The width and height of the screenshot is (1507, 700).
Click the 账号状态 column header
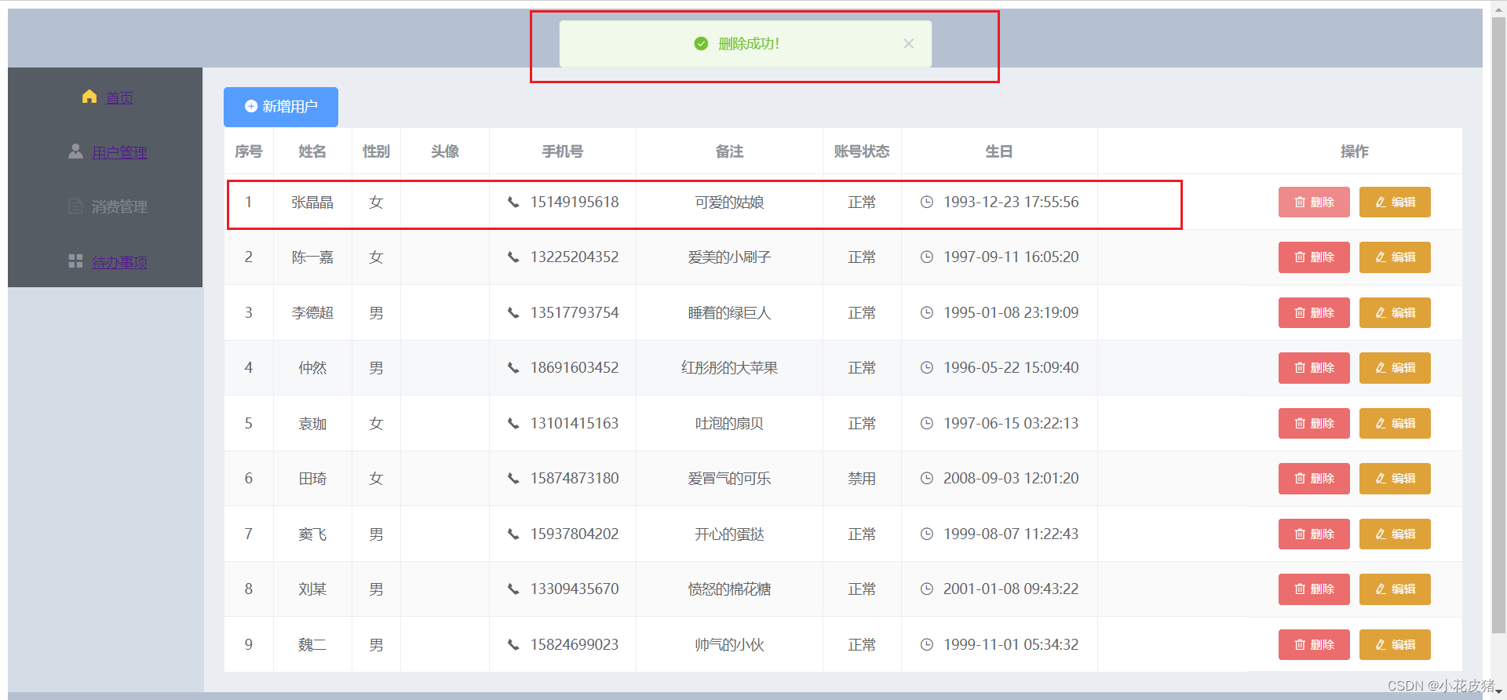862,151
